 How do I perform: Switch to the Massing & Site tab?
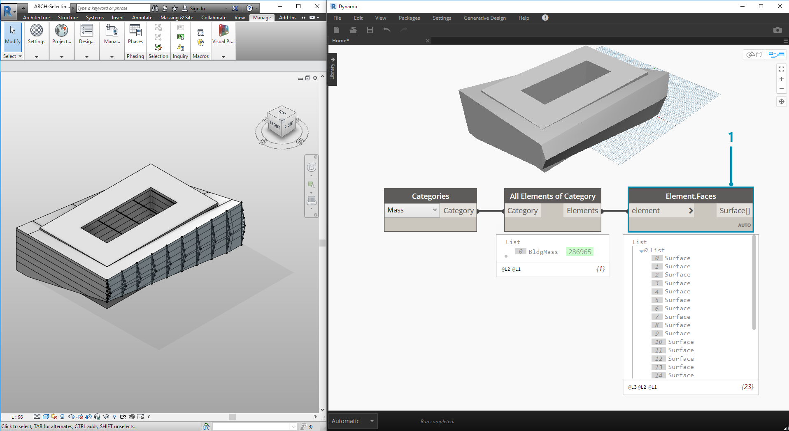[x=177, y=18]
